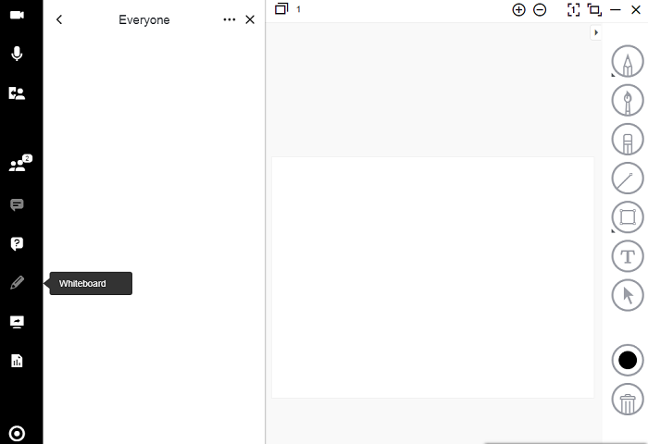The width and height of the screenshot is (648, 444).
Task: Open the Q&A panel in sidebar
Action: click(x=17, y=244)
